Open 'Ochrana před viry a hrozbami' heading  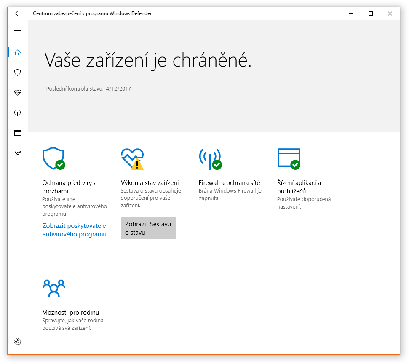point(70,187)
